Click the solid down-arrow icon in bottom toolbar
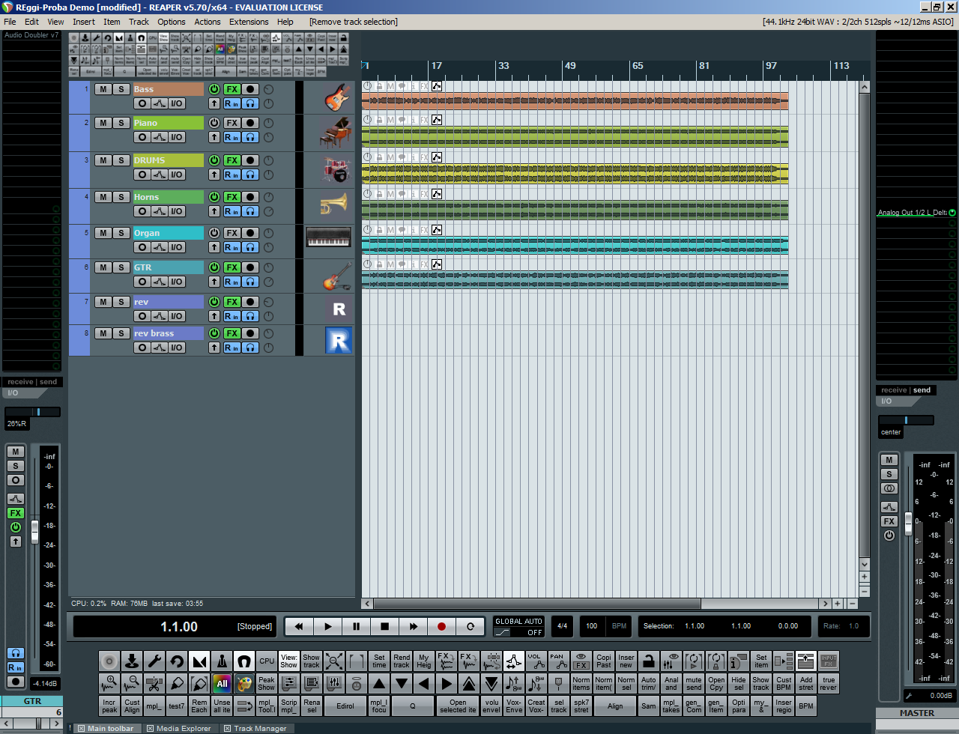Image resolution: width=959 pixels, height=734 pixels. click(402, 683)
